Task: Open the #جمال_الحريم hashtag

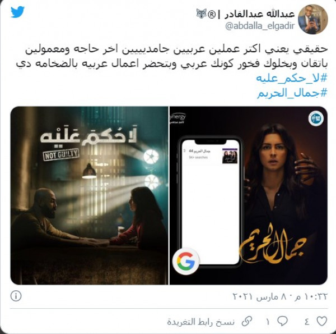Action: (x=292, y=93)
